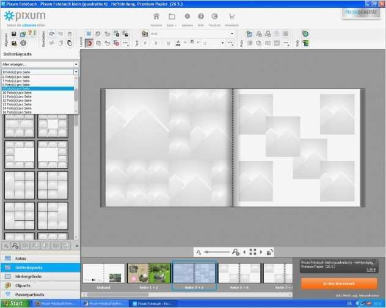Click the Home icon in the top navigation
Image resolution: width=386 pixels, height=308 pixels.
(x=156, y=16)
